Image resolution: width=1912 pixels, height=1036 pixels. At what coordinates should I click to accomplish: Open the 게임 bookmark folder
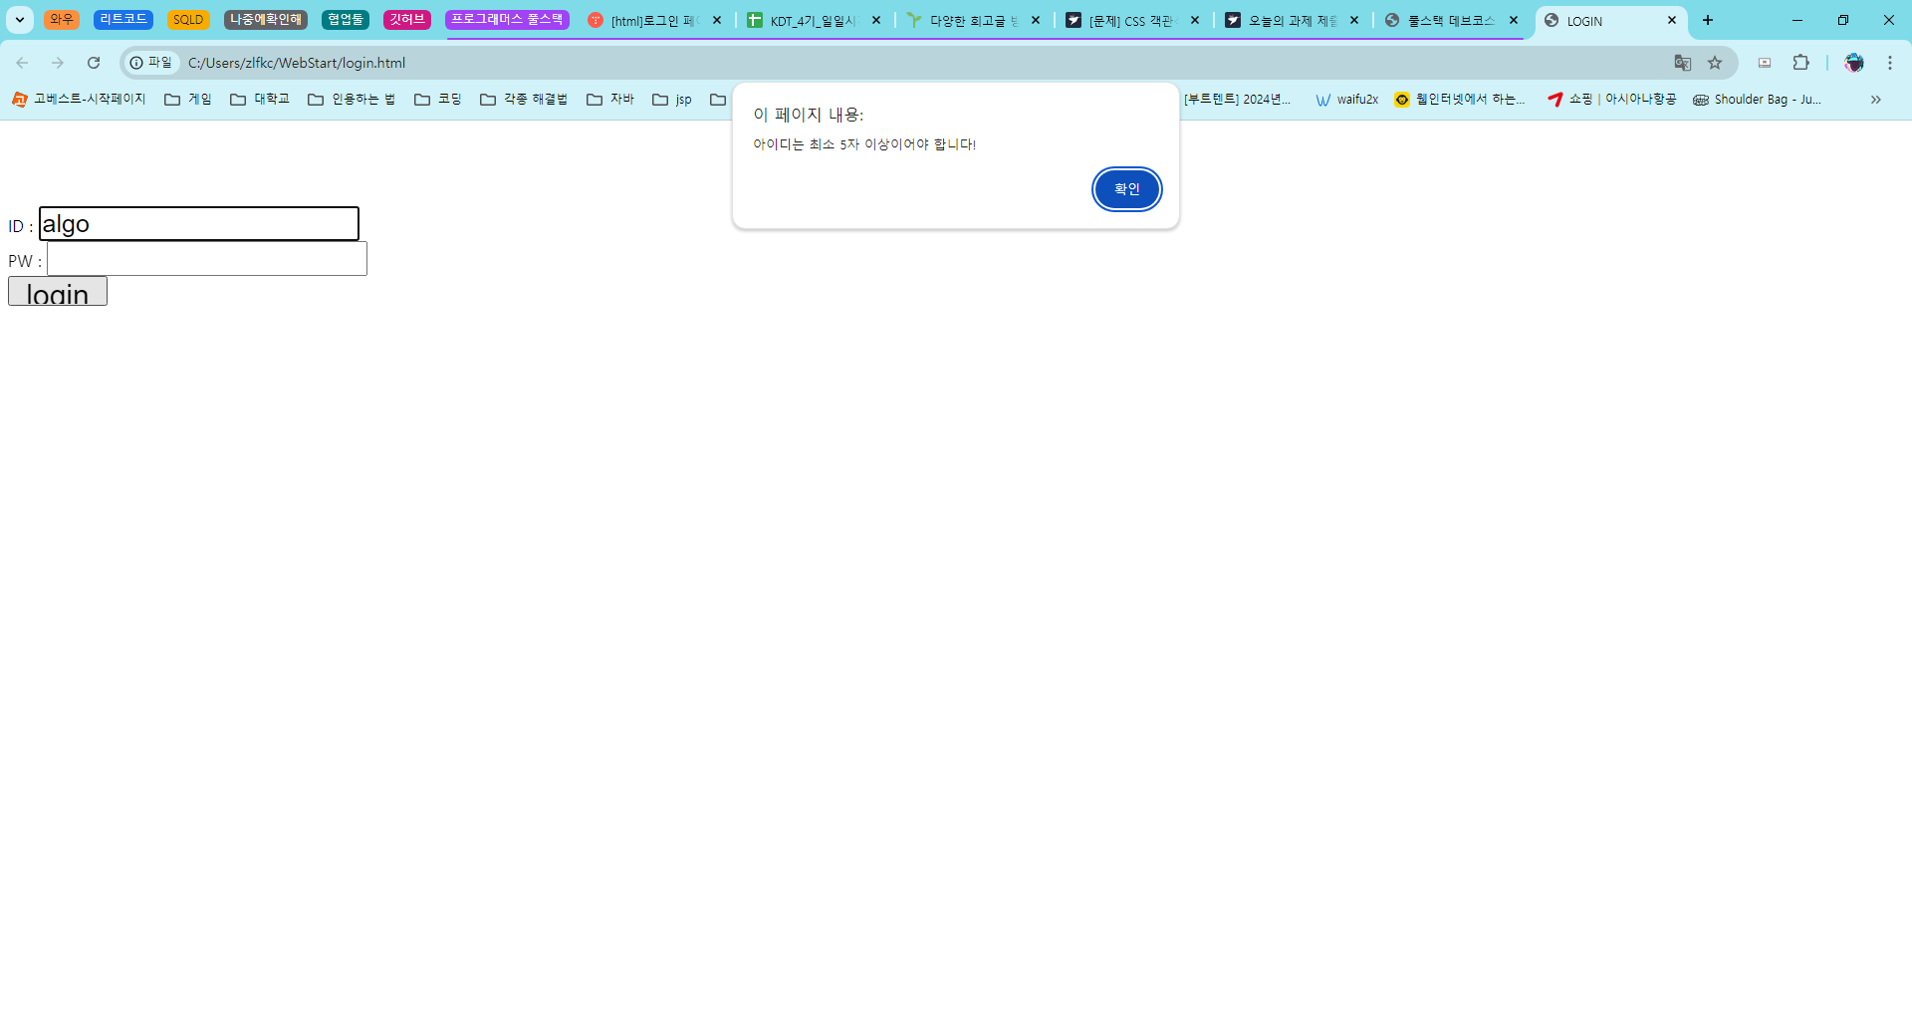pos(188,100)
